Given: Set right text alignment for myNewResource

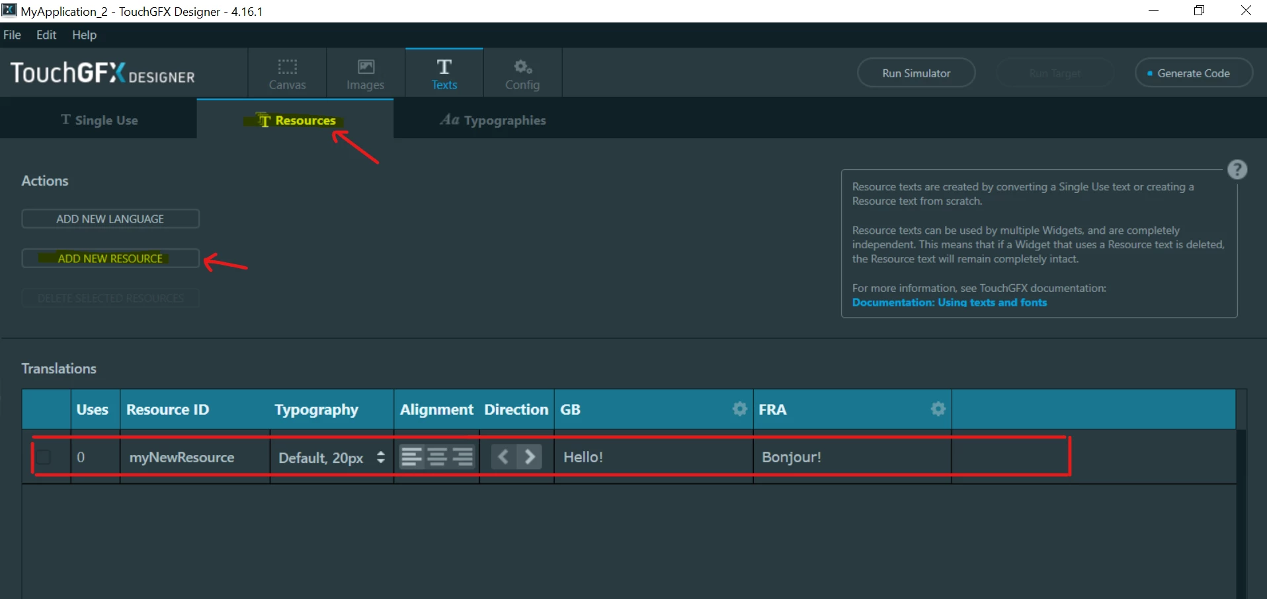Looking at the screenshot, I should [462, 457].
